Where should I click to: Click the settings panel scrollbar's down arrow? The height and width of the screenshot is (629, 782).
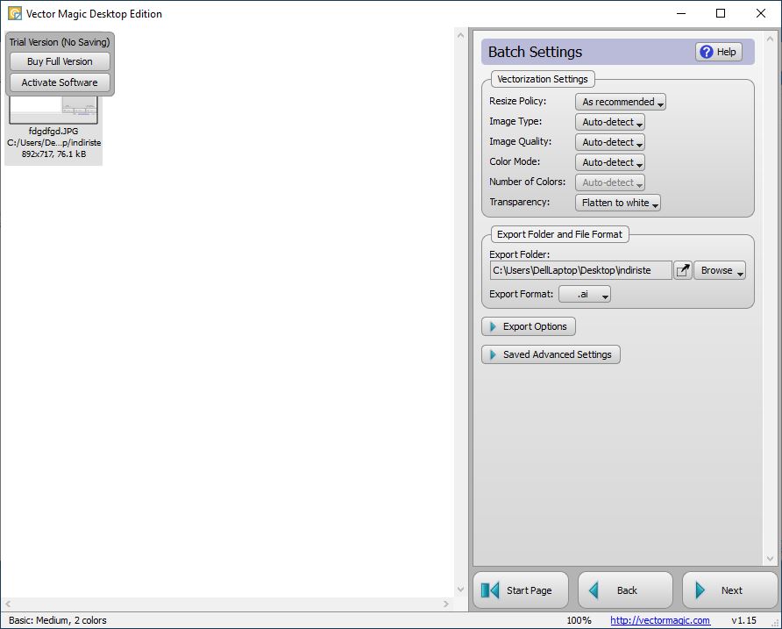[x=770, y=559]
